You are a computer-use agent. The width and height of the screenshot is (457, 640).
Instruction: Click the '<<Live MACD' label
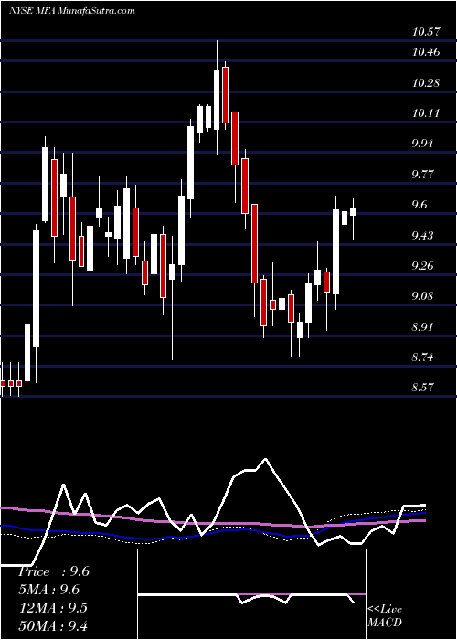[x=385, y=615]
